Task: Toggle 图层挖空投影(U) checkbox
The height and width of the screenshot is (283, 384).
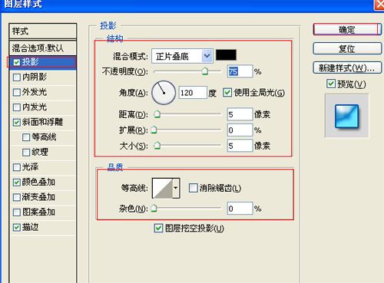Action: 158,228
